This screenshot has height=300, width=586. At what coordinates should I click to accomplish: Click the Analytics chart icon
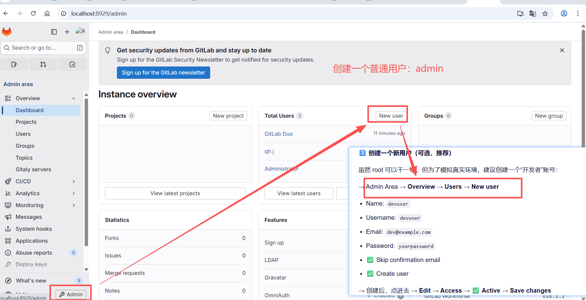[x=8, y=193]
